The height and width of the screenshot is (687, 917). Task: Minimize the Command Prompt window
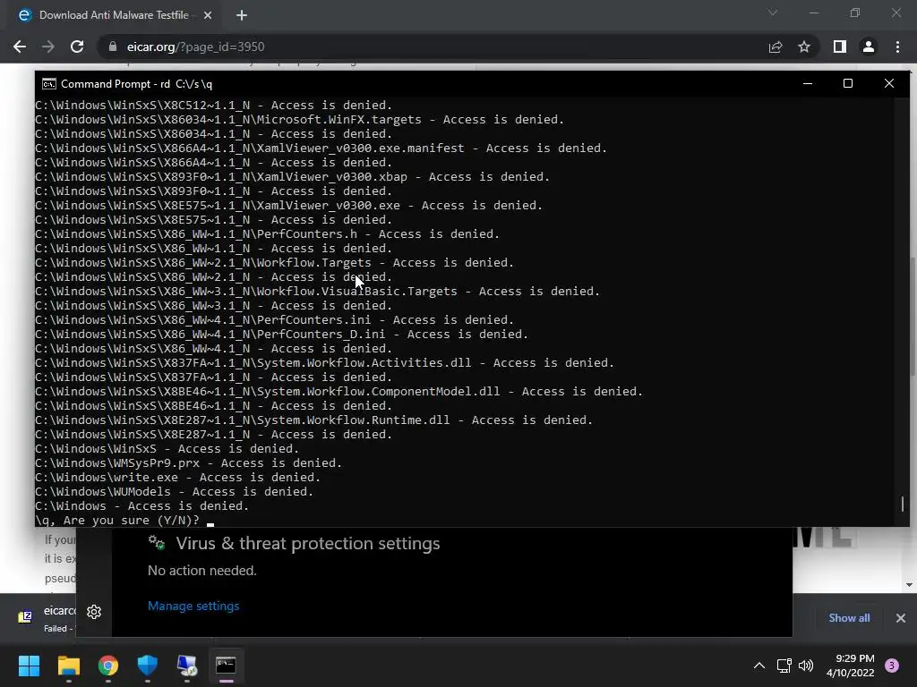pyautogui.click(x=808, y=83)
